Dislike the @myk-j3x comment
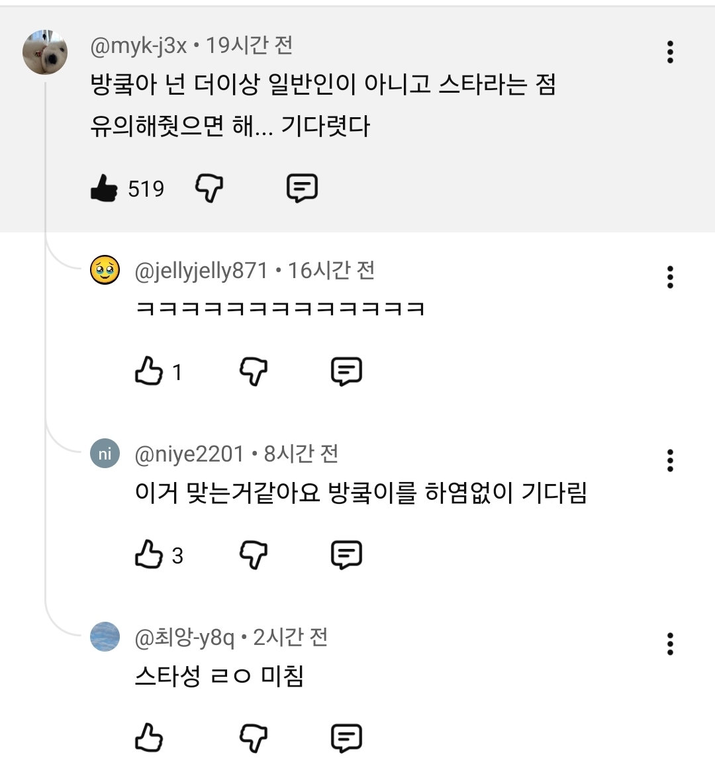This screenshot has height=782, width=715. [x=209, y=188]
